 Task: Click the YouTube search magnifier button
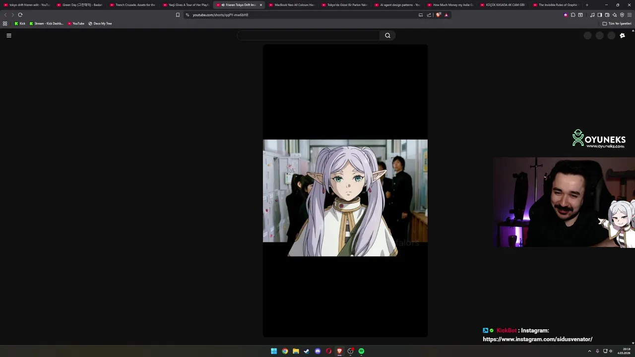(387, 35)
